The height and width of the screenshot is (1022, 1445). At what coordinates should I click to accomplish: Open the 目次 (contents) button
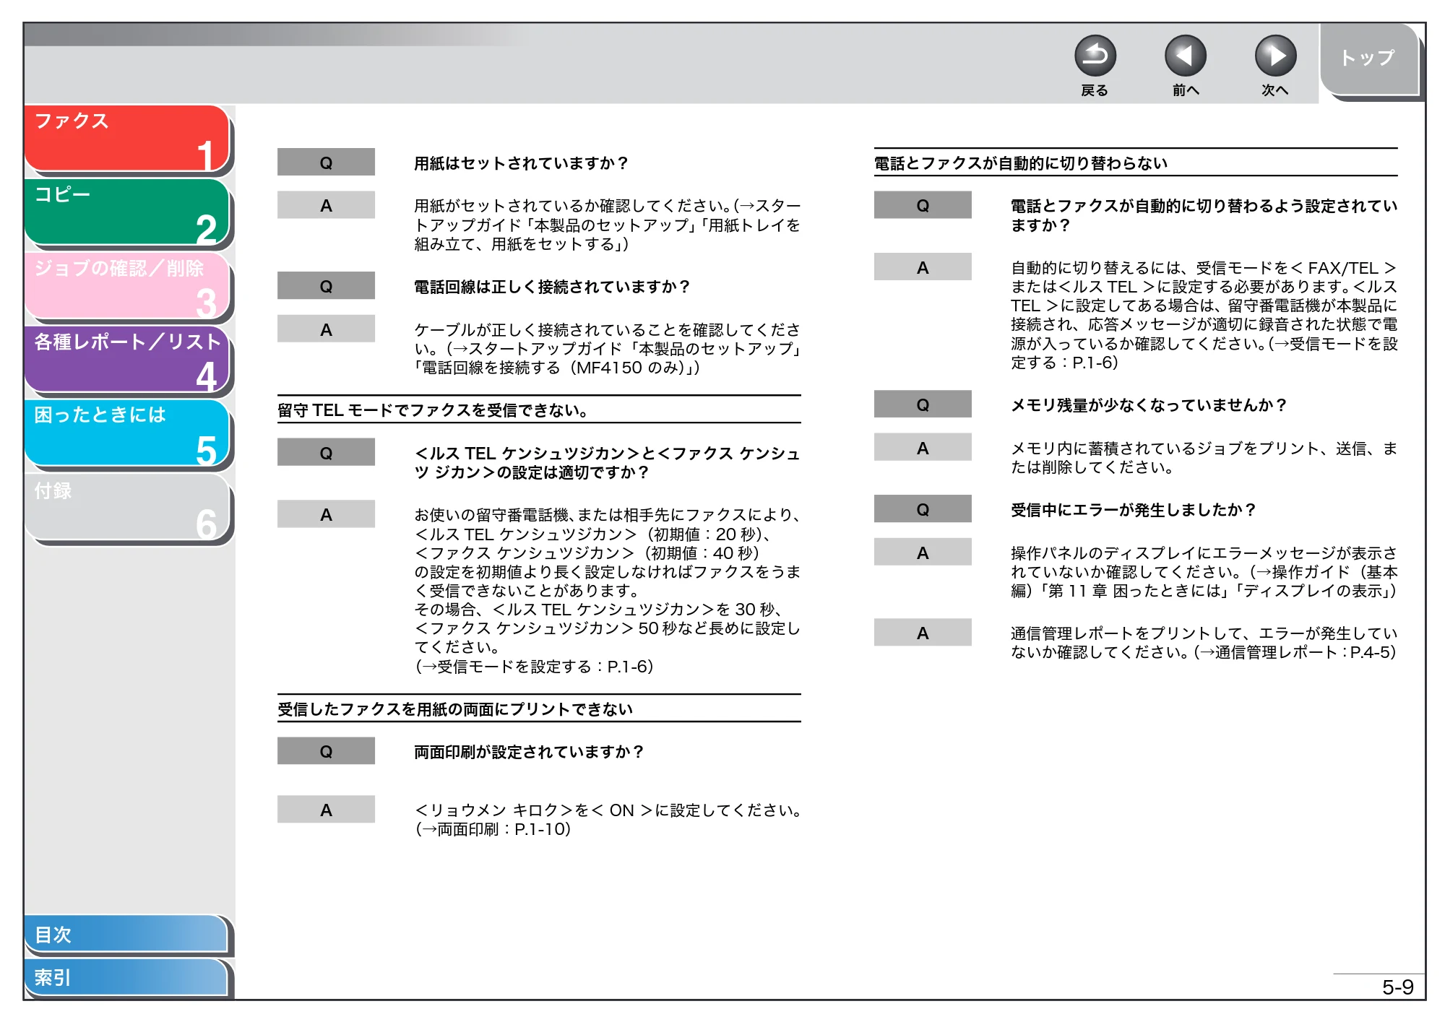click(x=126, y=934)
